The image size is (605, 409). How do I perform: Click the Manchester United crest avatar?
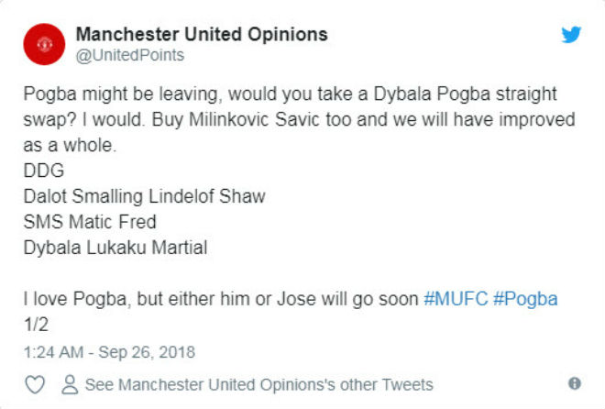45,44
